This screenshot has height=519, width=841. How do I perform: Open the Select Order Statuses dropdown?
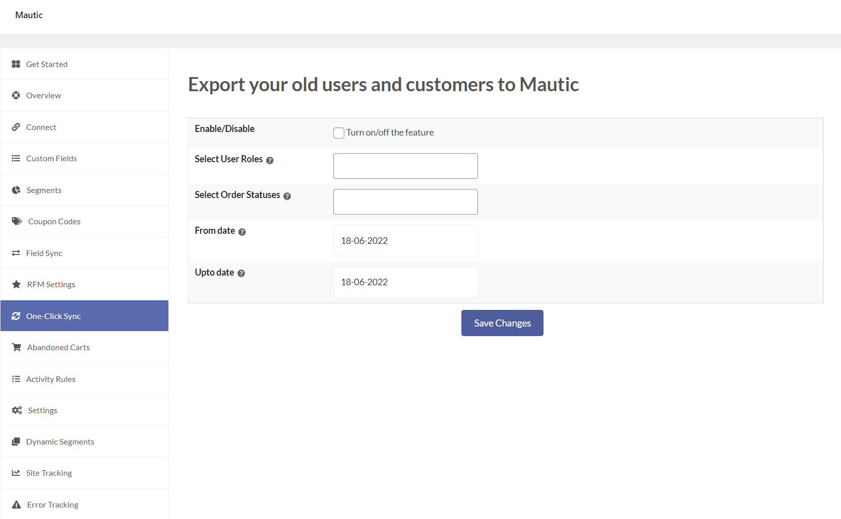[x=405, y=202]
